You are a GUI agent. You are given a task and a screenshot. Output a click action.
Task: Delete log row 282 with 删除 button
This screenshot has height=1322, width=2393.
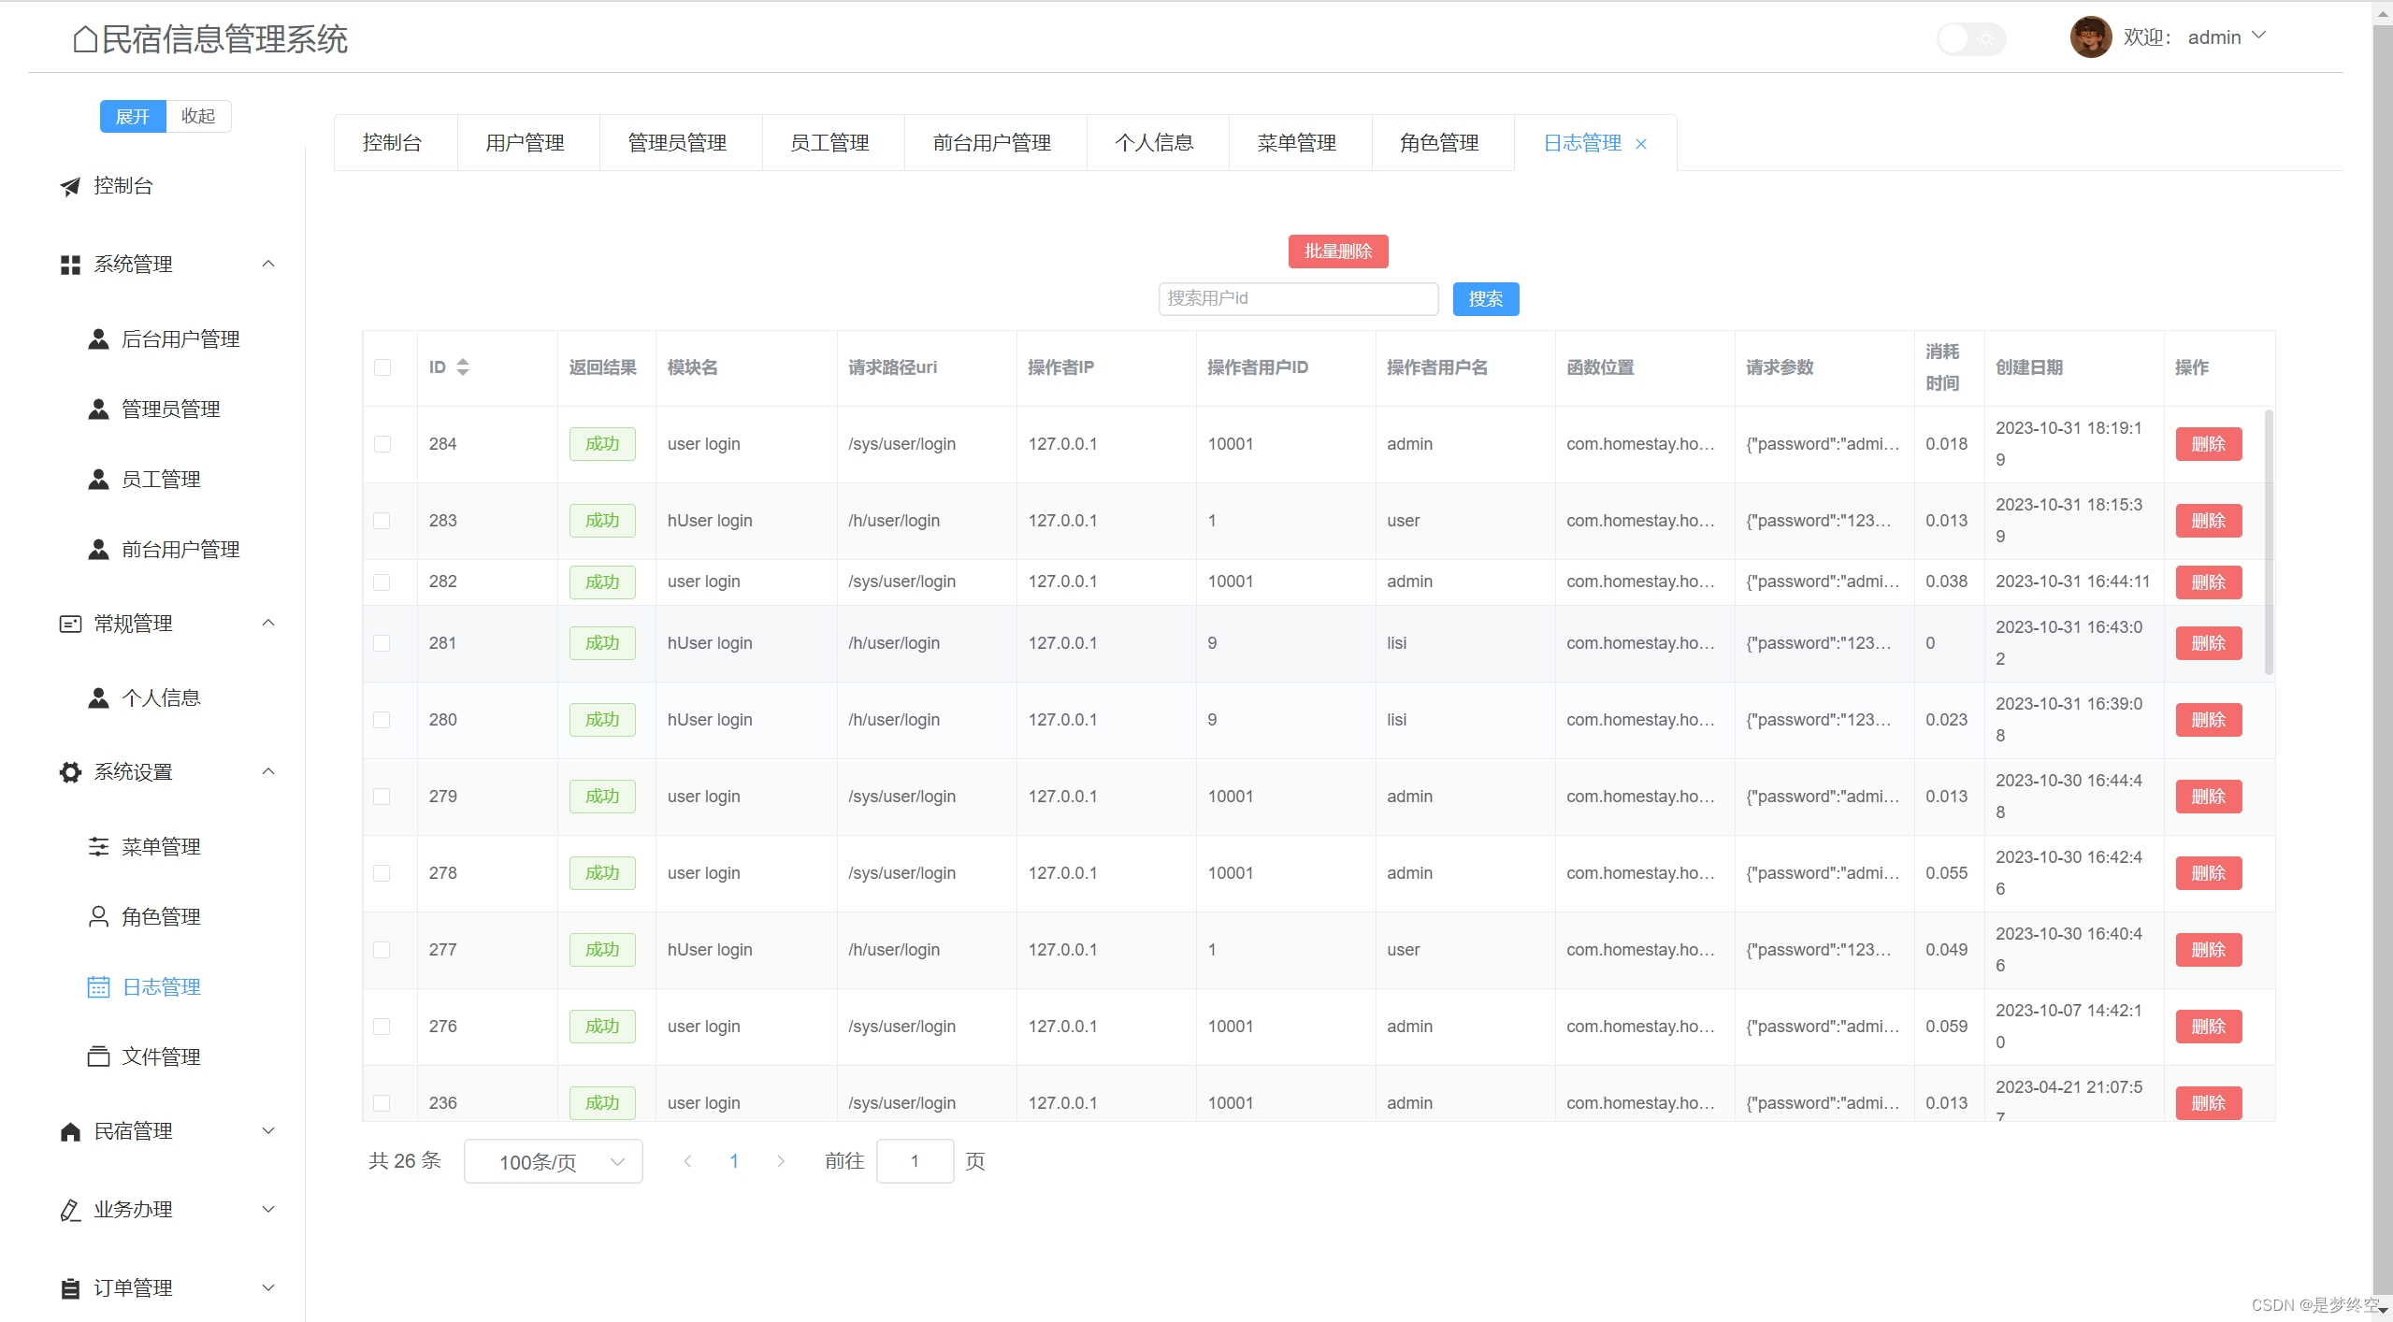coord(2209,582)
